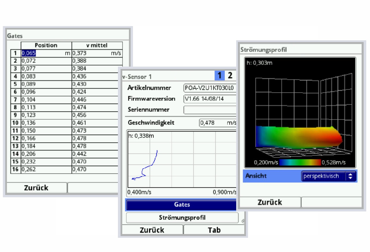
Task: Click the velocity color scale bar
Action: (300, 162)
